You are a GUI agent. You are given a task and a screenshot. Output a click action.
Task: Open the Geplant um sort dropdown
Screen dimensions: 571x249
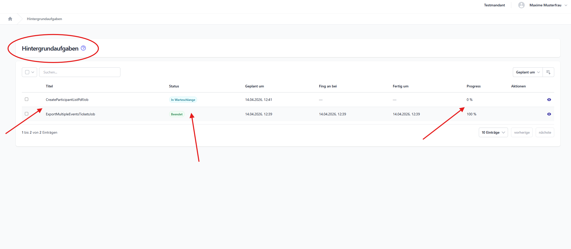pos(528,72)
